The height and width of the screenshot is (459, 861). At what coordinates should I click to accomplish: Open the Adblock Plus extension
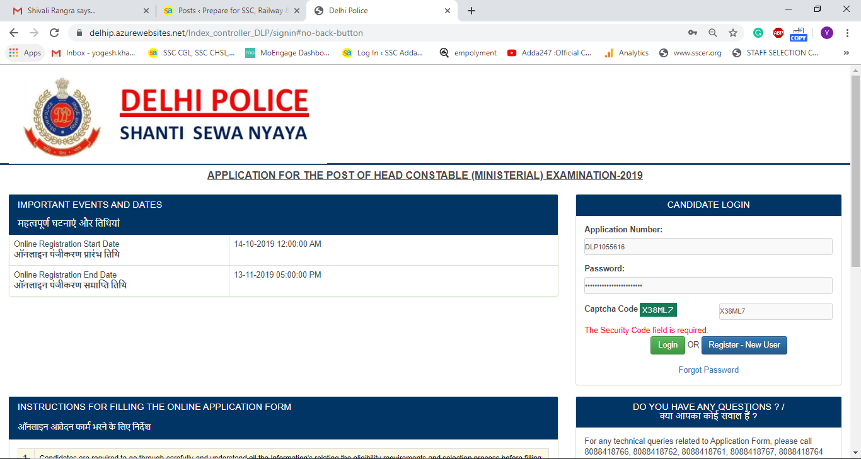pos(778,33)
